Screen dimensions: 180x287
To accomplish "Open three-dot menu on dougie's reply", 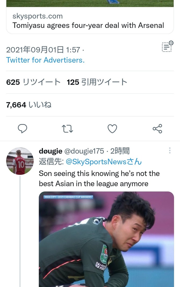I will pos(170,150).
